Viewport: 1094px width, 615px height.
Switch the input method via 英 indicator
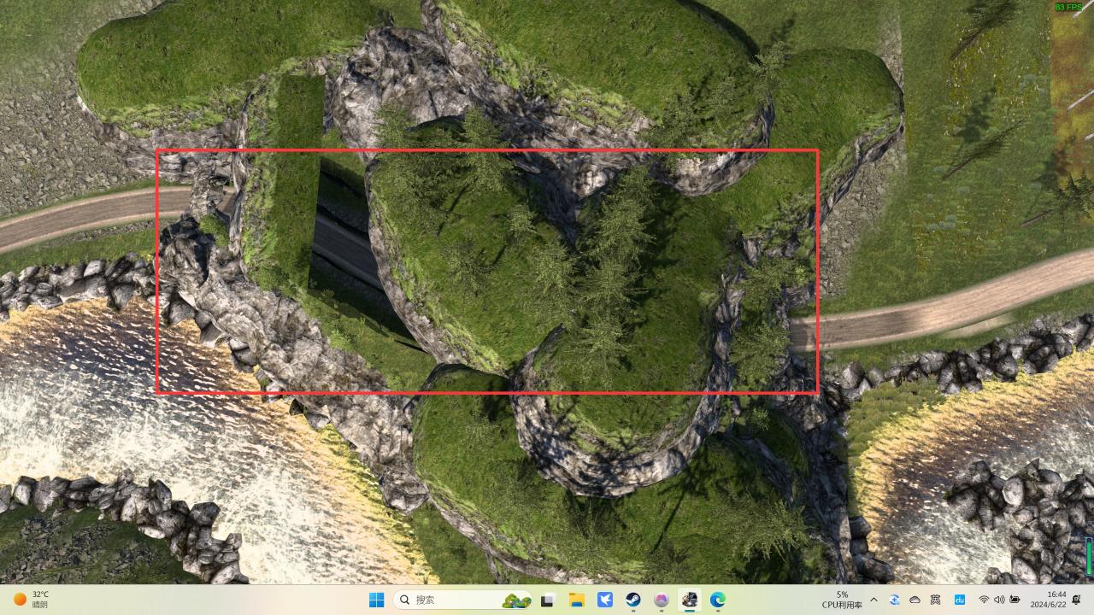[x=935, y=600]
